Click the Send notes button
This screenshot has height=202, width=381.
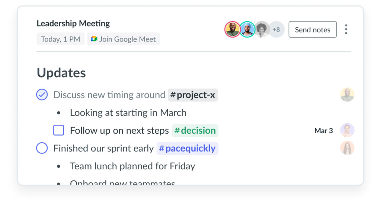313,29
